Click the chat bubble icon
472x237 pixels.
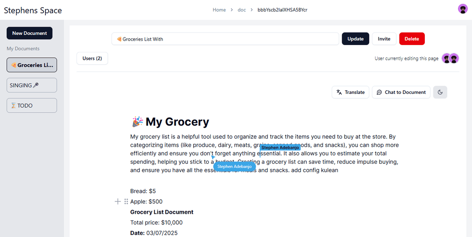(x=379, y=92)
